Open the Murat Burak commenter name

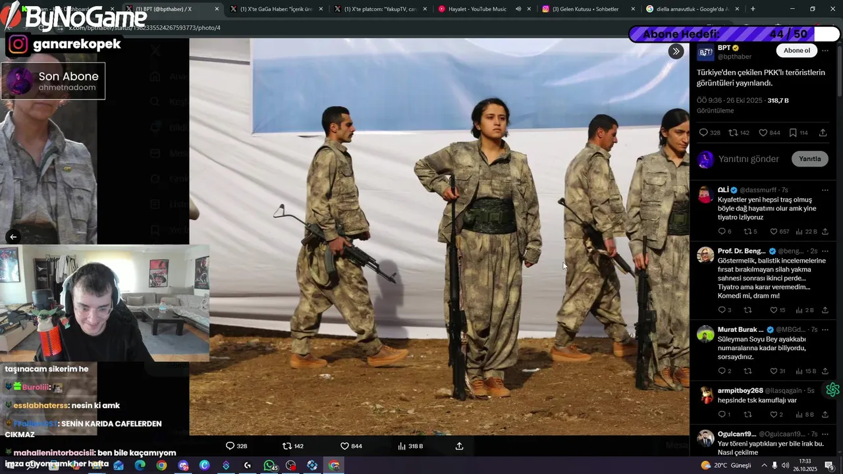pos(741,329)
